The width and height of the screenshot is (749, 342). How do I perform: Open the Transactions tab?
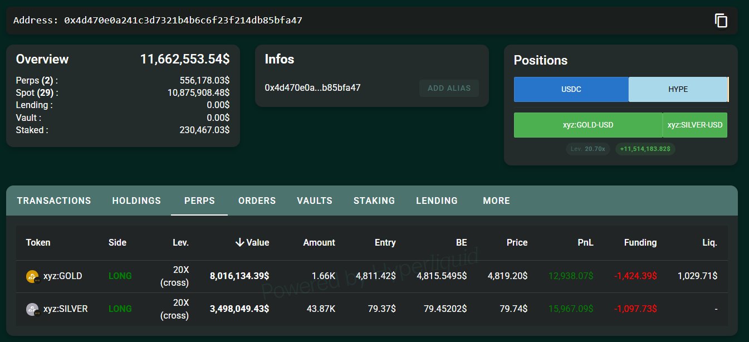tap(54, 201)
